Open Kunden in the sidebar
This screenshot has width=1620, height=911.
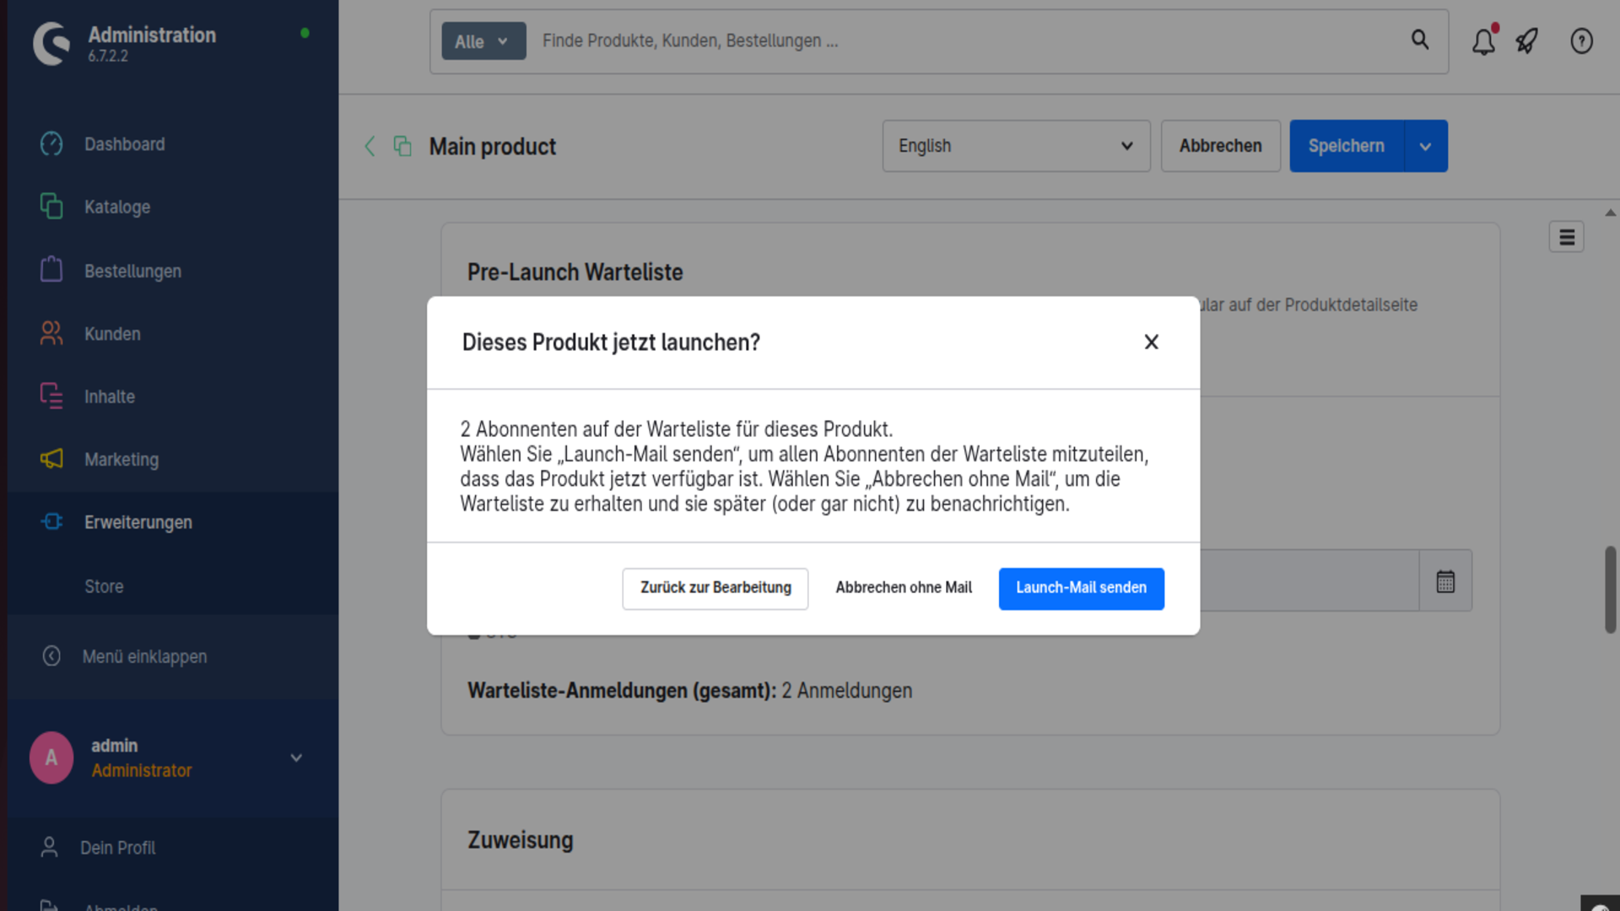[112, 333]
